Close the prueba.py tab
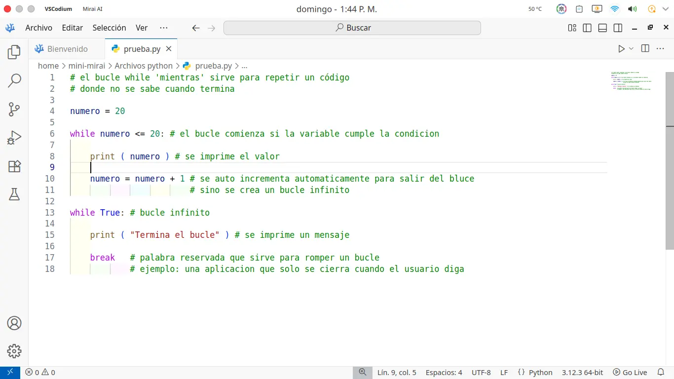The height and width of the screenshot is (379, 674). (x=169, y=49)
